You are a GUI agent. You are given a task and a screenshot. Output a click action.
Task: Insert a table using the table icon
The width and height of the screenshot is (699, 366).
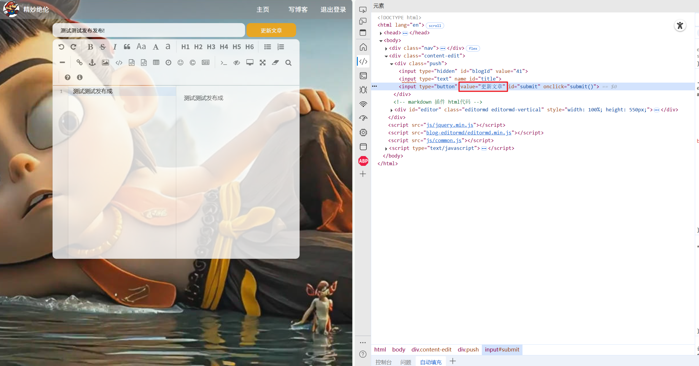156,62
